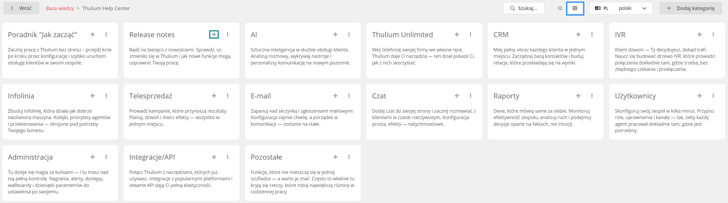
Task: Click move handle icon on CRM card
Action: 578,34
